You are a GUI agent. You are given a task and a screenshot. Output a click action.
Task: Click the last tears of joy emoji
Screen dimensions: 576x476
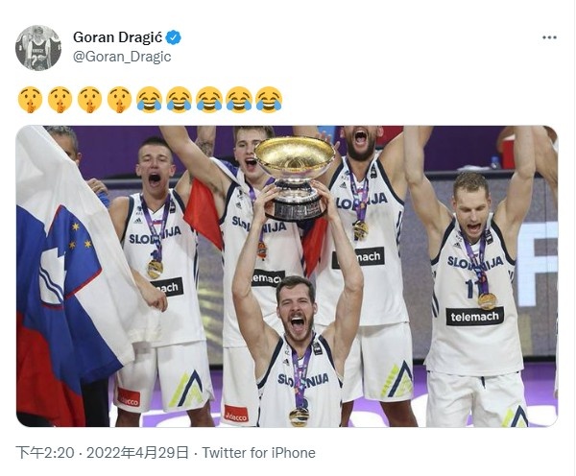click(269, 100)
